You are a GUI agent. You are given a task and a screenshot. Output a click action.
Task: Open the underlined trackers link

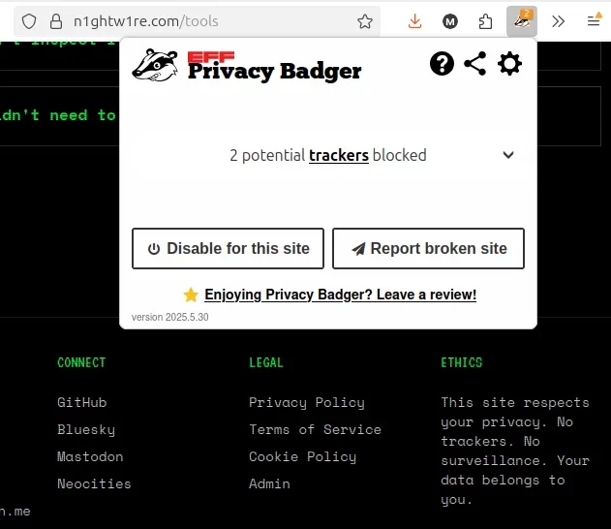tap(339, 156)
